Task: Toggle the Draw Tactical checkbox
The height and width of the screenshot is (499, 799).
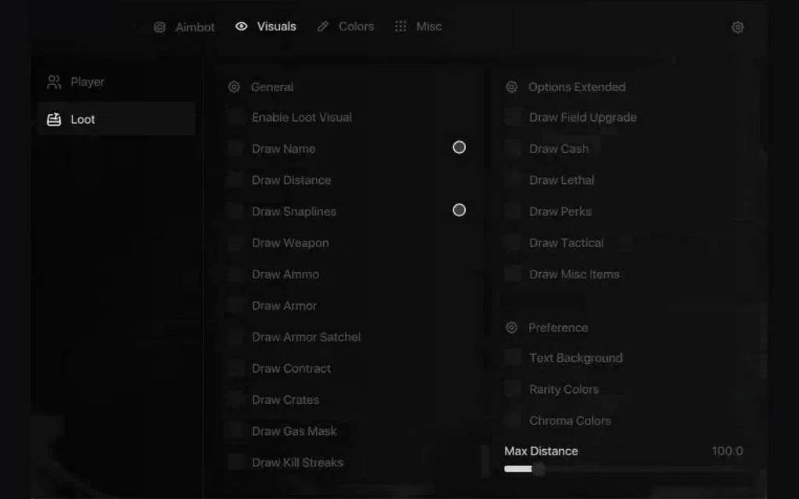Action: [513, 243]
